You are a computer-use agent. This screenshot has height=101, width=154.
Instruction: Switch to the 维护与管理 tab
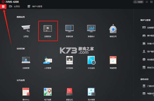point(35,6)
